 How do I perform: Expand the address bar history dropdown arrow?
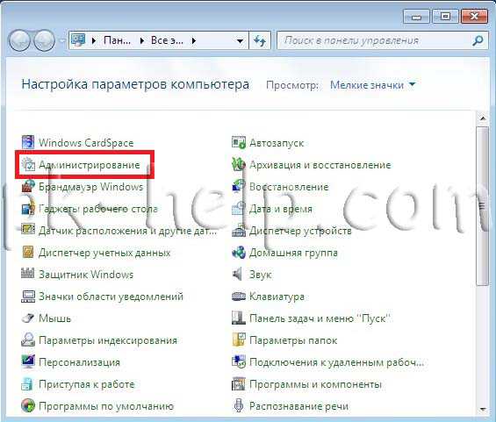[240, 40]
